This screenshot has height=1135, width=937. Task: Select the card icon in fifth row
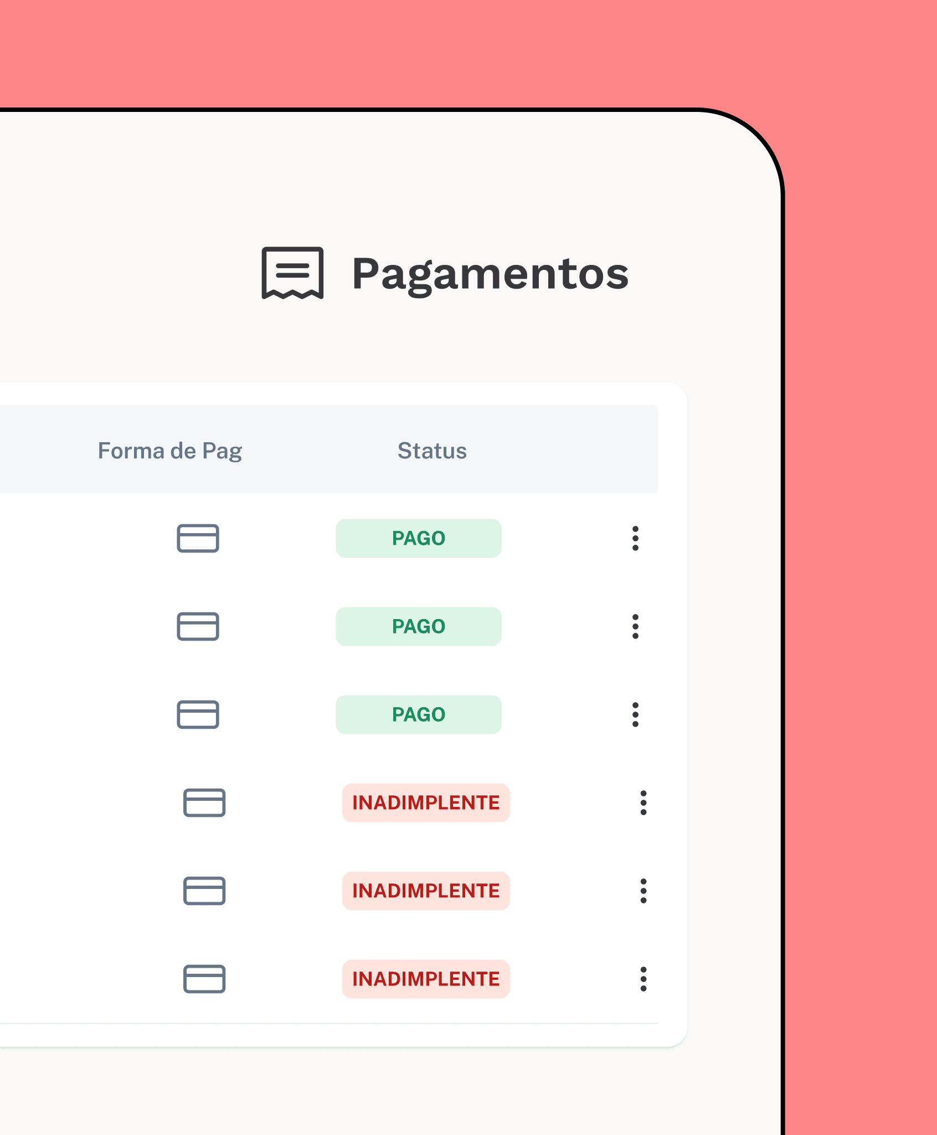(x=205, y=890)
